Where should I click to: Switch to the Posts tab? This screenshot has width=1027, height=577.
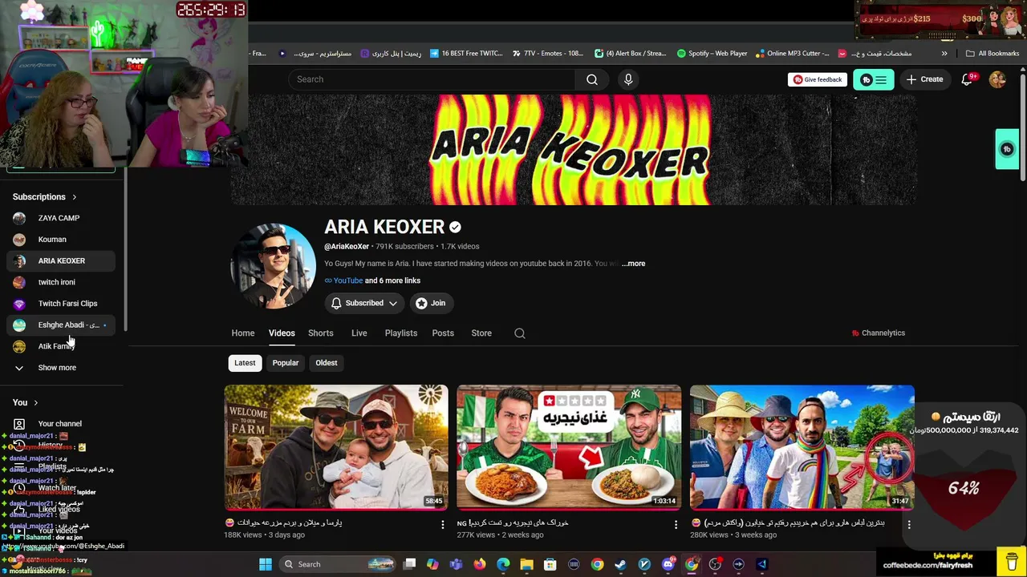[443, 333]
